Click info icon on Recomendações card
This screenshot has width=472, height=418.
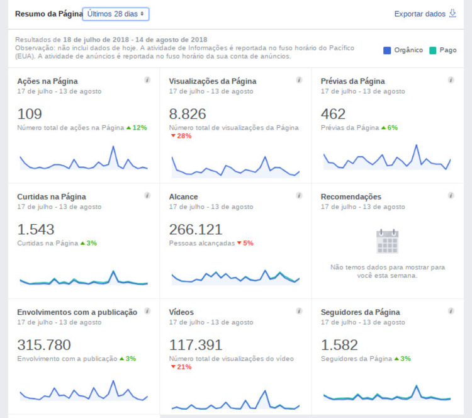(451, 196)
